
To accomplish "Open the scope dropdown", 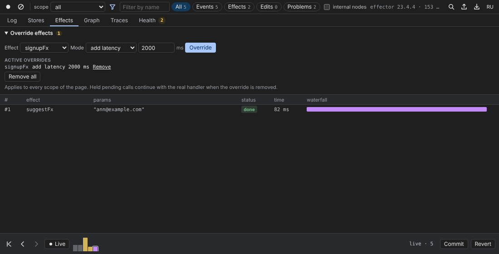I will click(78, 7).
